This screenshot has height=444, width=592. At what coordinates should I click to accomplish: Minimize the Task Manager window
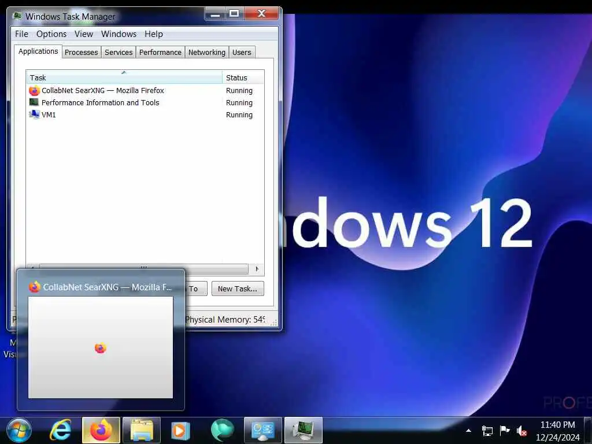215,14
